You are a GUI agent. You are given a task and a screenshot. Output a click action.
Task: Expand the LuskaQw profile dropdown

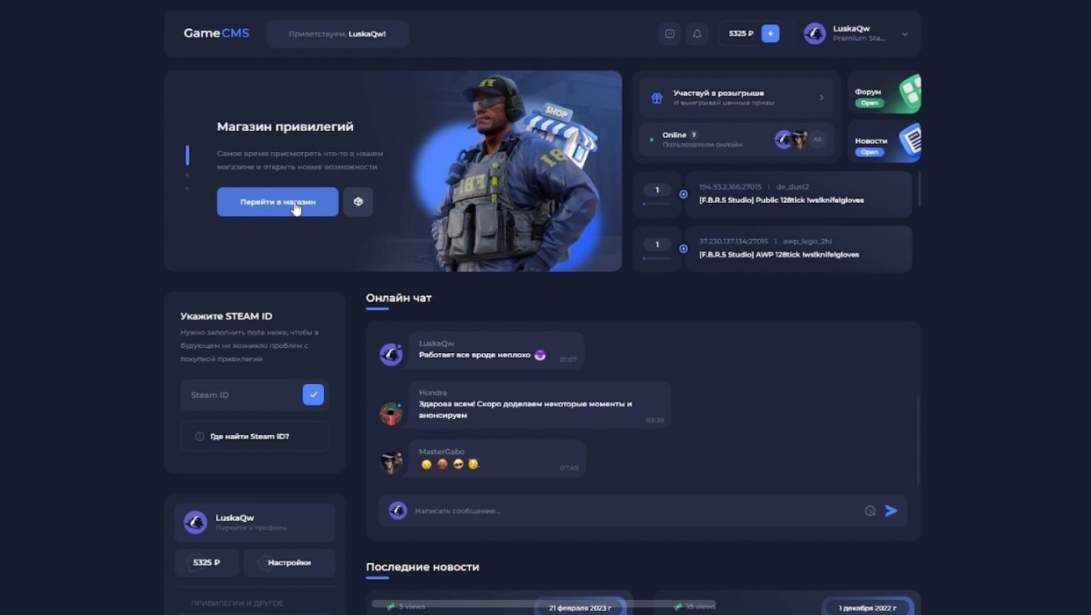click(905, 34)
